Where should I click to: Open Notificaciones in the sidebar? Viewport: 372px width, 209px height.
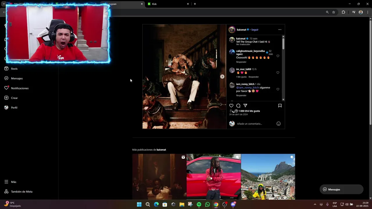(16, 88)
